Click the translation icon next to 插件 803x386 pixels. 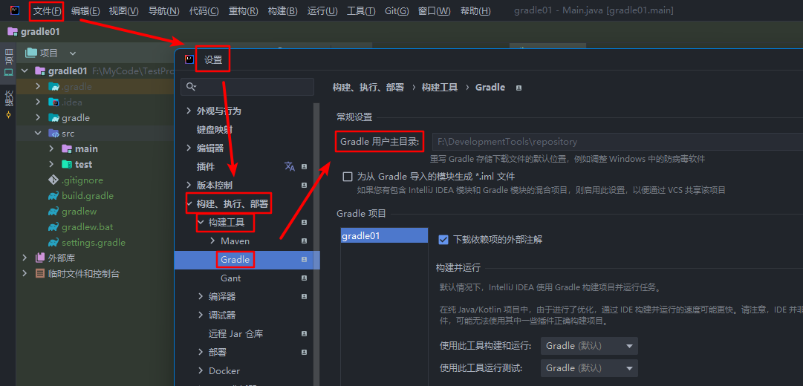(290, 166)
